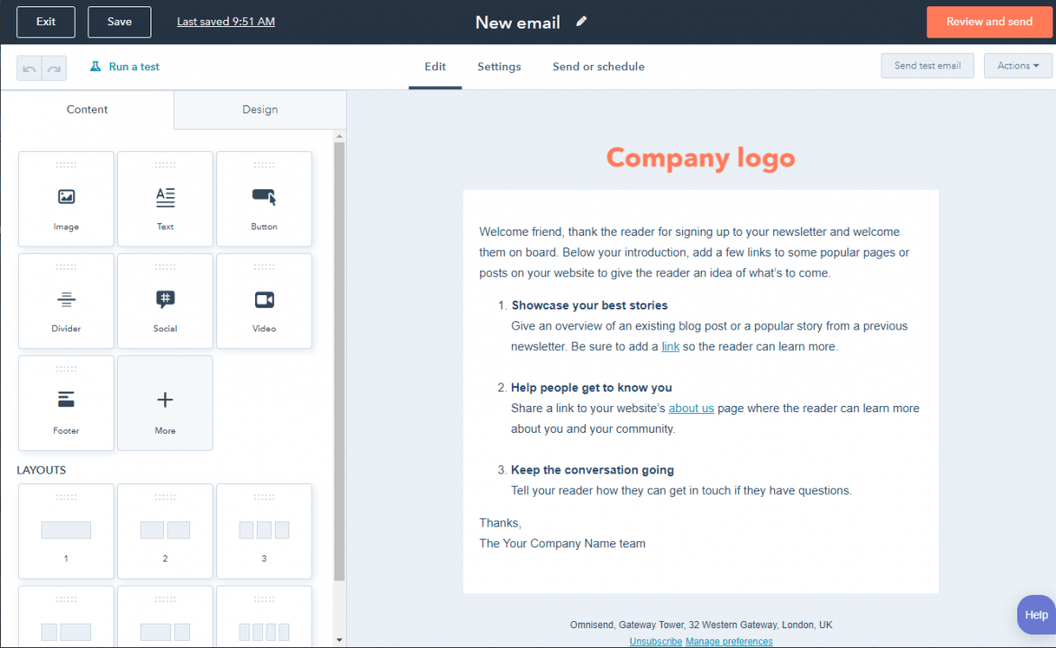
Task: Click the Unsubscribe footer link
Action: [x=655, y=642]
